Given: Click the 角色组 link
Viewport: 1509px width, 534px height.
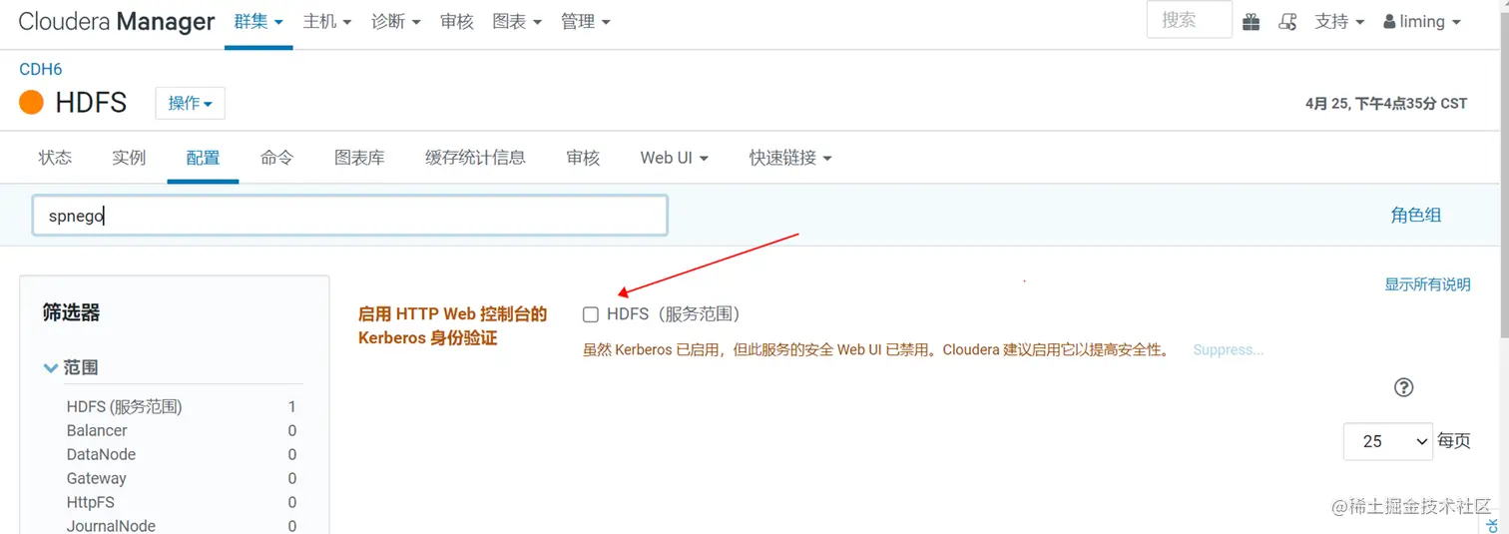Looking at the screenshot, I should pyautogui.click(x=1415, y=215).
